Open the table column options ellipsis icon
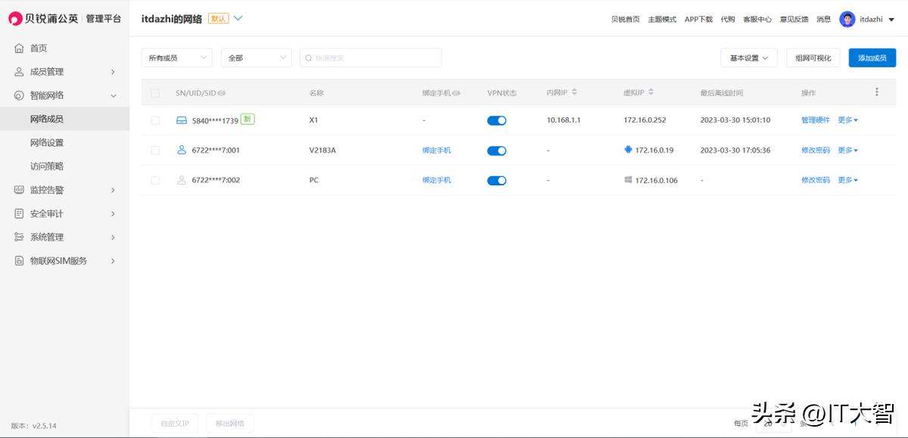The width and height of the screenshot is (908, 438). [876, 91]
